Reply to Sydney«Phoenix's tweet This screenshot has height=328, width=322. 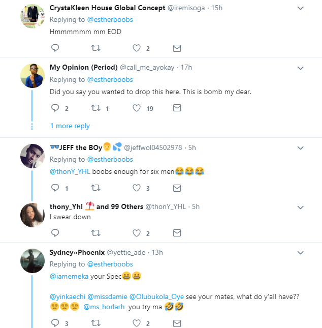tap(55, 323)
